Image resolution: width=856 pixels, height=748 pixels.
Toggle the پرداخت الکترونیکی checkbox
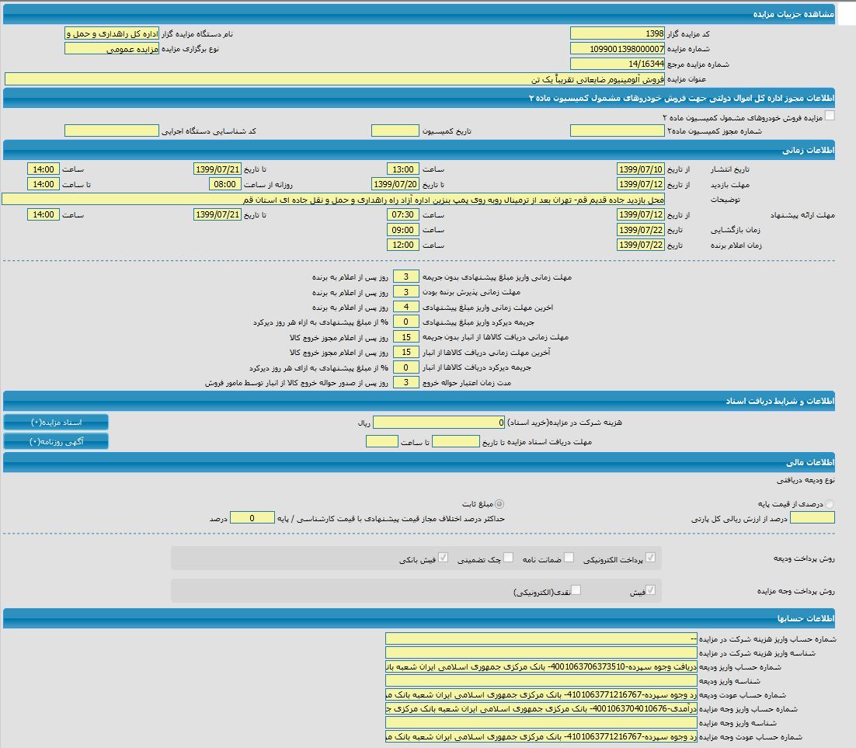[x=650, y=557]
